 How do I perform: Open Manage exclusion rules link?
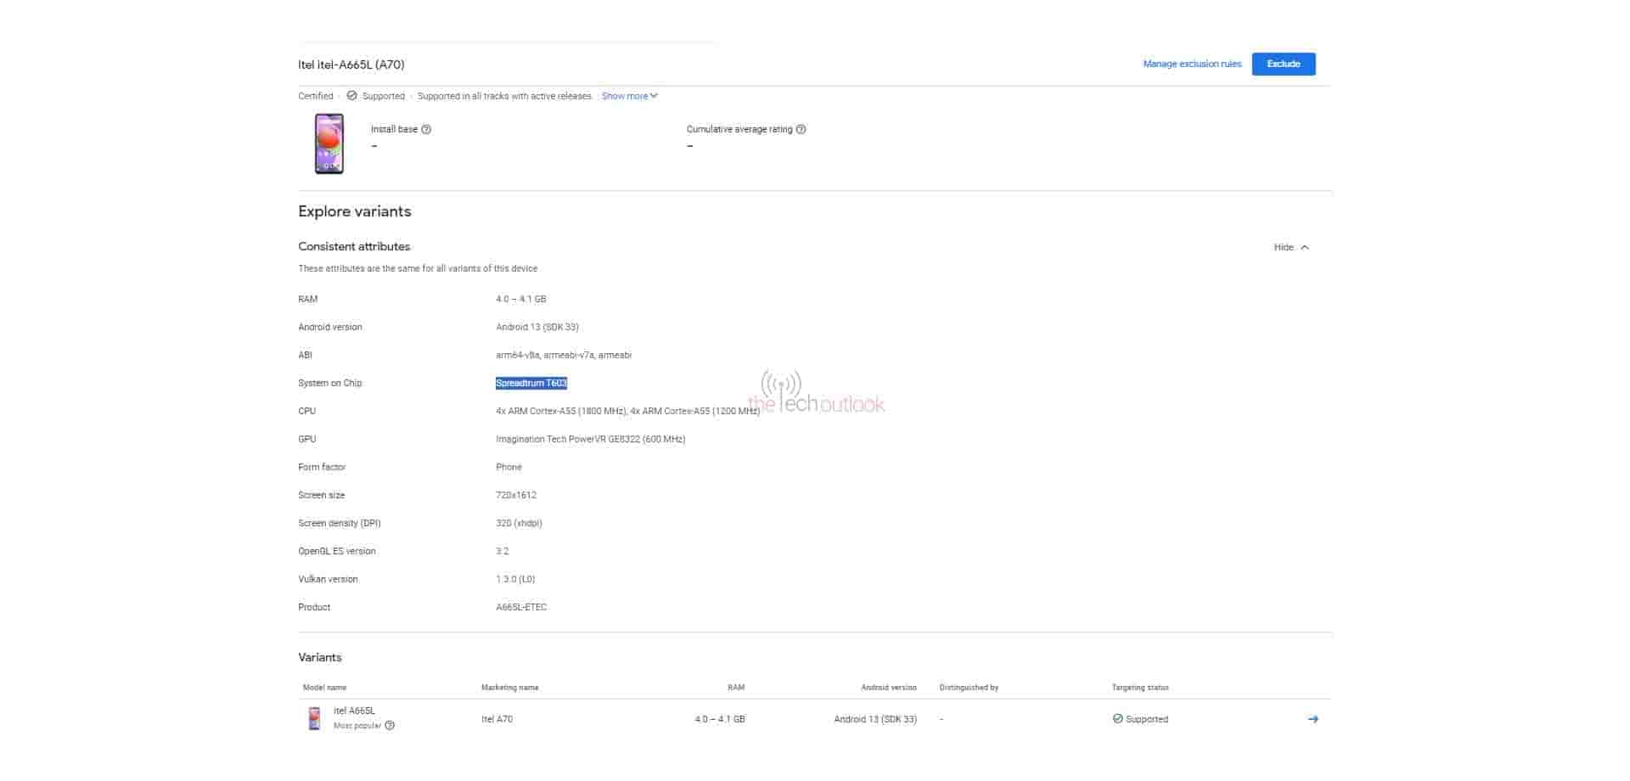coord(1191,65)
